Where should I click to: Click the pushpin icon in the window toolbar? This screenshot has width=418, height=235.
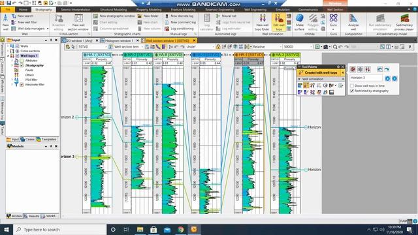pos(410,47)
